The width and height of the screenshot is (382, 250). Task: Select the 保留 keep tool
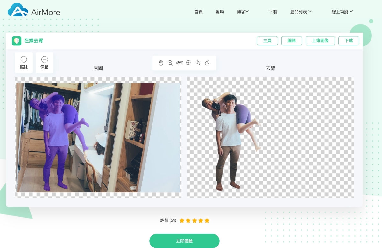(x=45, y=63)
